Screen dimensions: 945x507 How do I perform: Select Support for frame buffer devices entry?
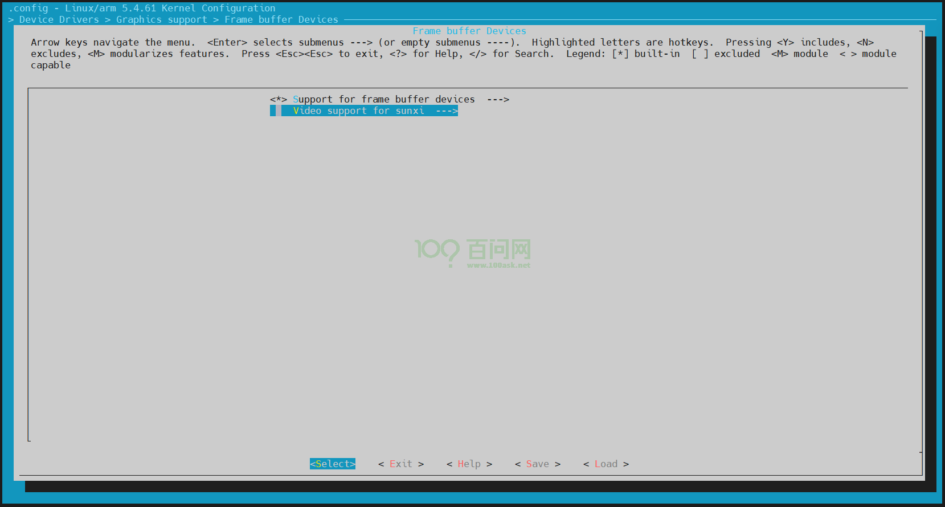tap(383, 99)
